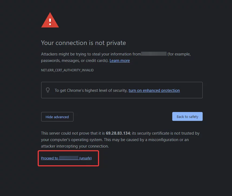Click the Your connection is not private heading

[x=83, y=43]
